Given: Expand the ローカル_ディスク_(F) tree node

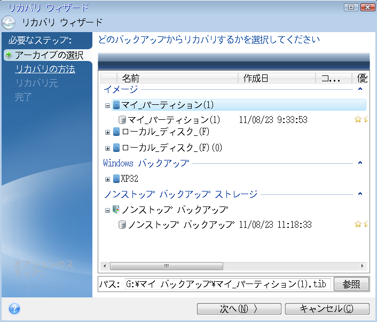Looking at the screenshot, I should [108, 133].
